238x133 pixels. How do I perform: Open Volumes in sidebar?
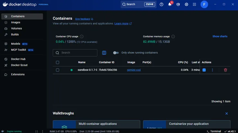tap(22, 29)
